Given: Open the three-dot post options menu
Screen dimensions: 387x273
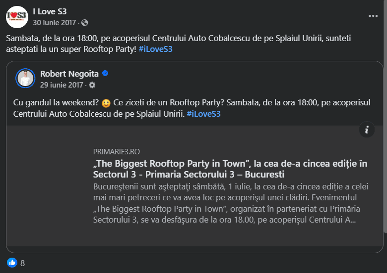Looking at the screenshot, I should tap(373, 16).
